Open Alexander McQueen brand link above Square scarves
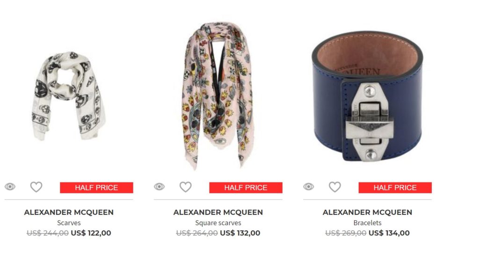This screenshot has height=270, width=479. pyautogui.click(x=218, y=212)
